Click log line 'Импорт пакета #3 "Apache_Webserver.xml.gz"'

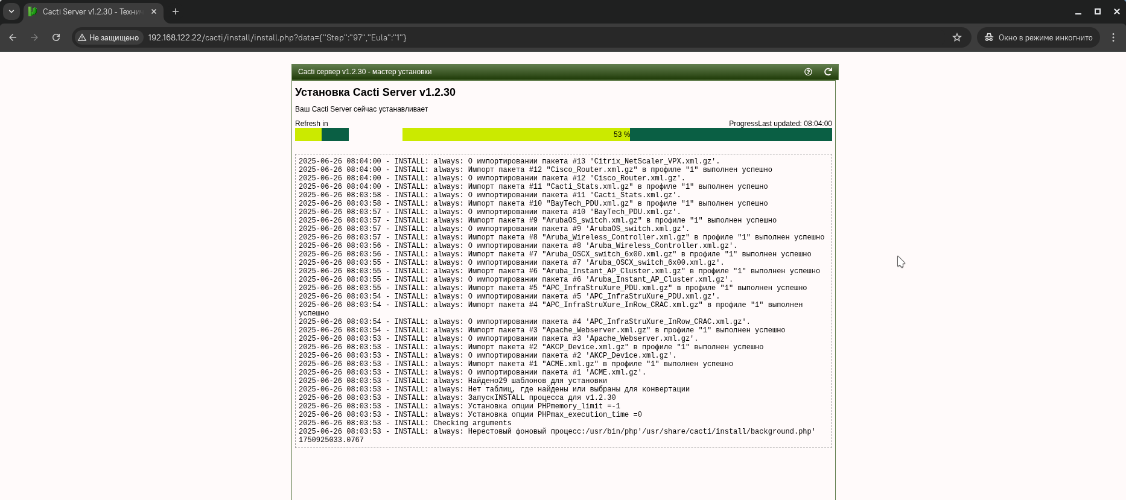(542, 330)
